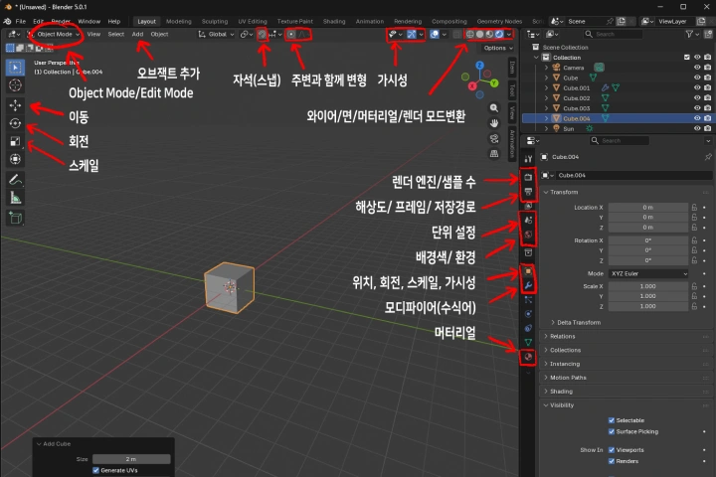Click the pan view hand icon

494,123
